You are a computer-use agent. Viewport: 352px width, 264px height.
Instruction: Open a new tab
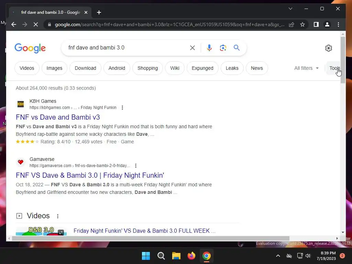pyautogui.click(x=99, y=12)
